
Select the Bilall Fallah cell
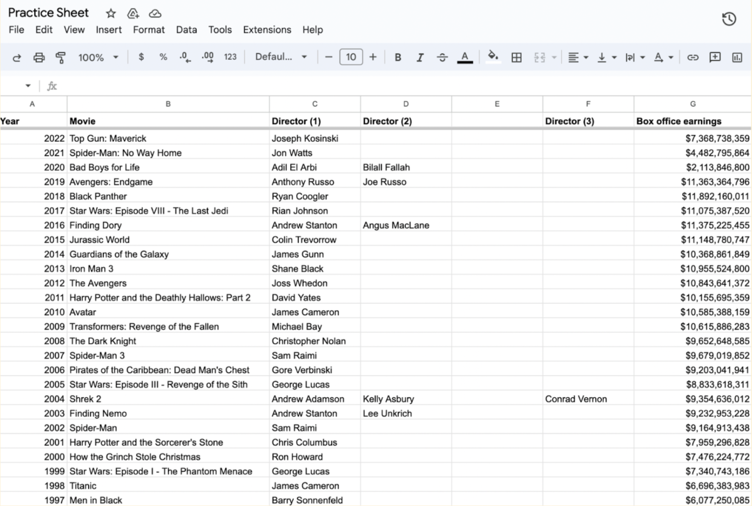406,167
